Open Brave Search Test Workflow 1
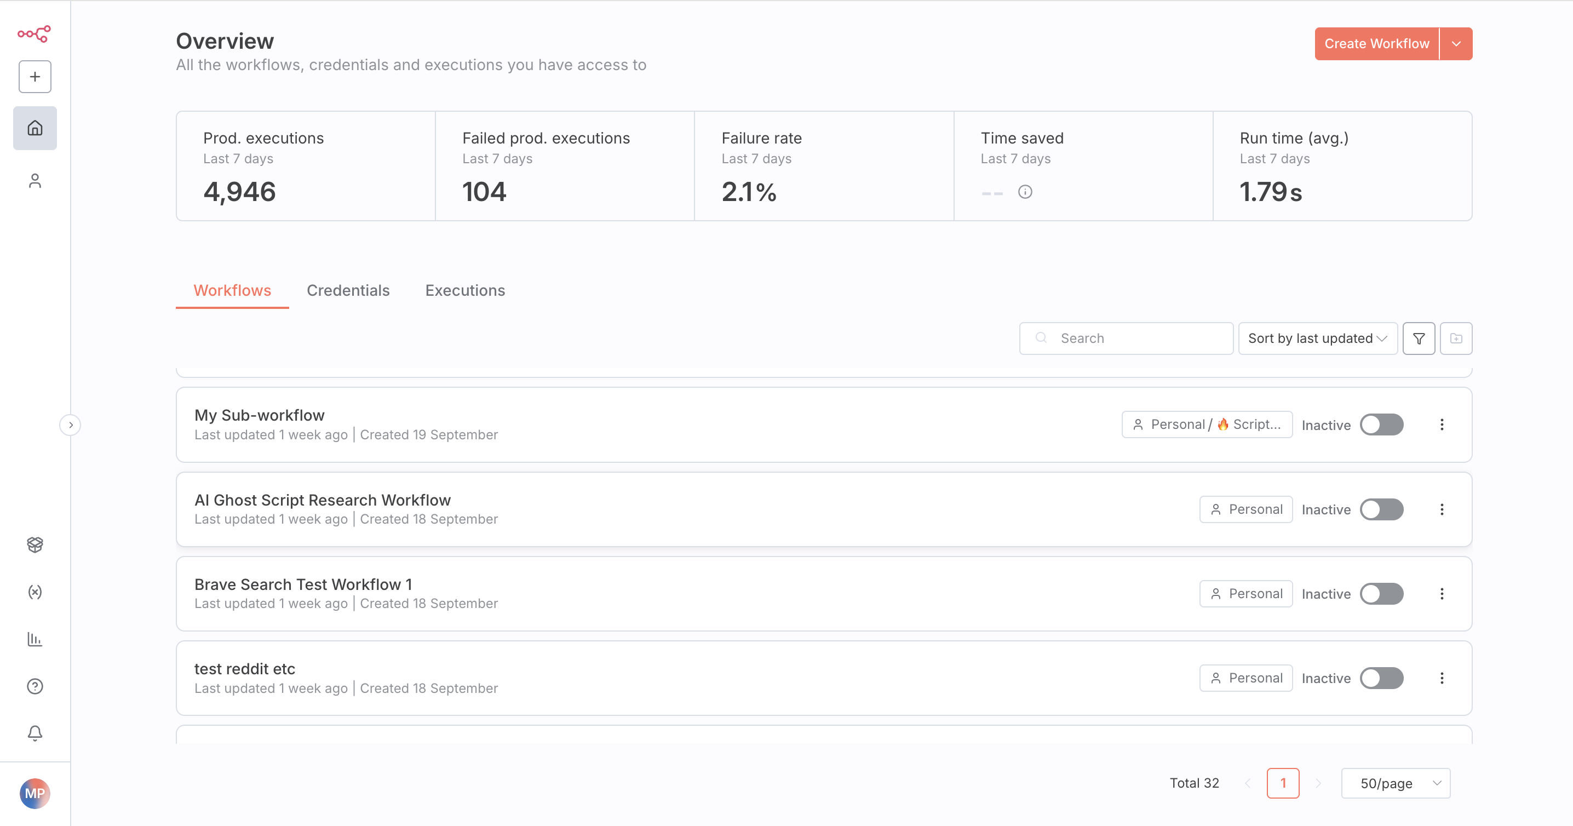 pos(303,584)
